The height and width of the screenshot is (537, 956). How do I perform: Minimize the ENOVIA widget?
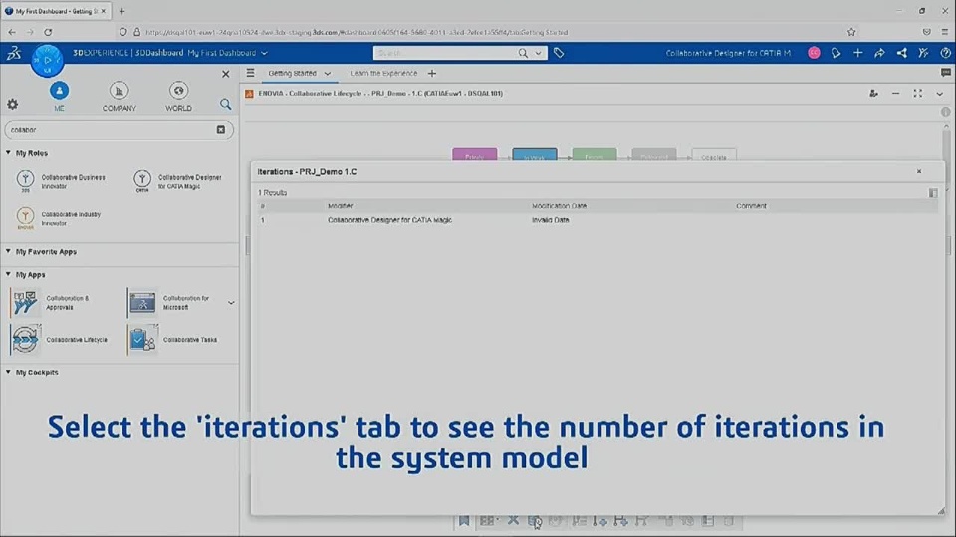(895, 94)
